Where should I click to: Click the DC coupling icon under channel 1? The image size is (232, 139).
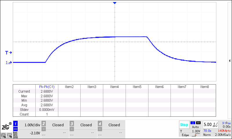click(16, 129)
